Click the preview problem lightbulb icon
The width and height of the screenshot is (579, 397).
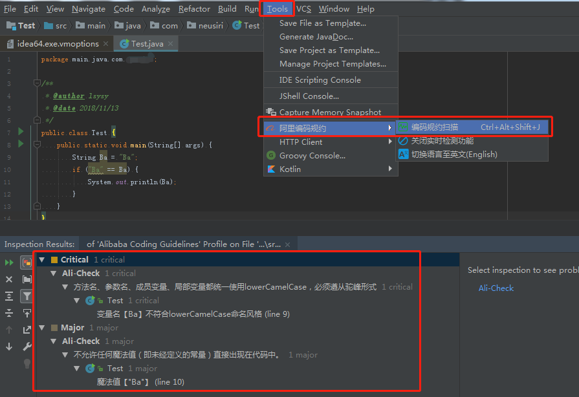(x=27, y=362)
